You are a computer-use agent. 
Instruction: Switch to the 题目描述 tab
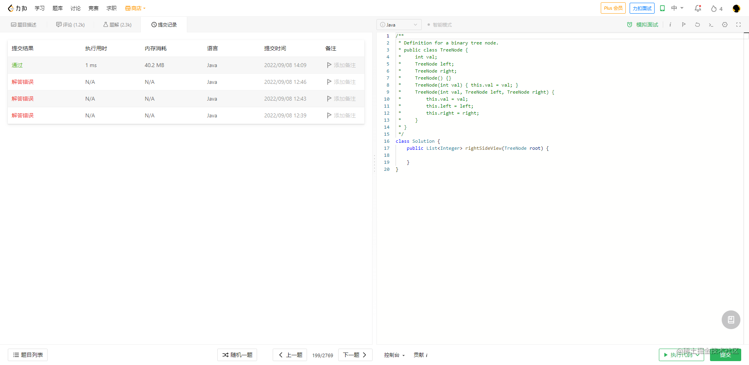[24, 25]
